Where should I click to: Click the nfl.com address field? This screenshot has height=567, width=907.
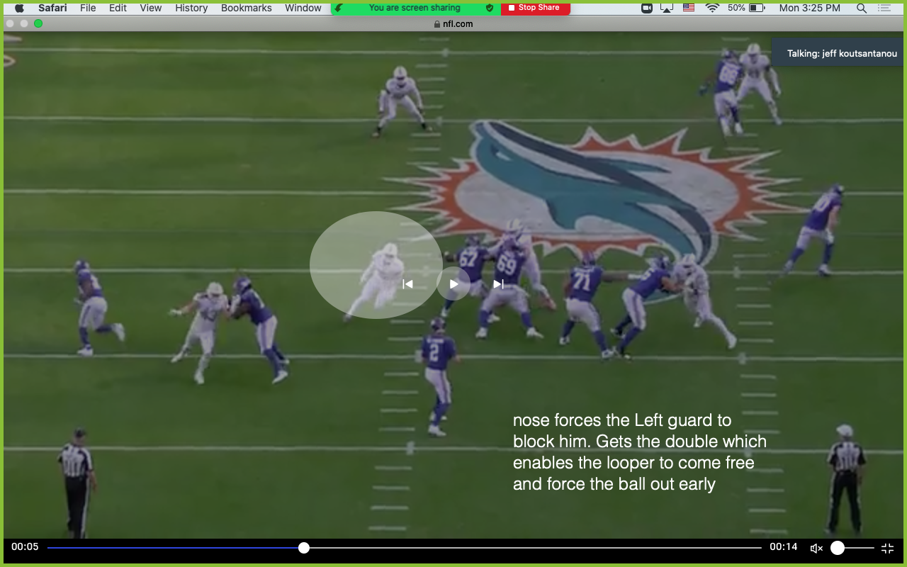tap(453, 23)
